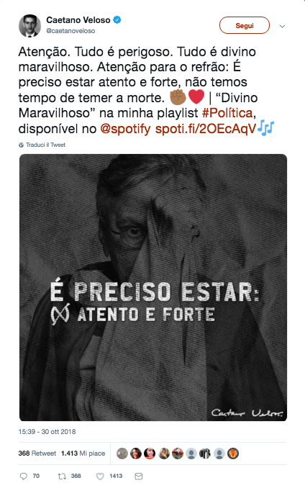Open the spoti.fi/2OEcAqV link
The image size is (305, 483).
tap(205, 129)
